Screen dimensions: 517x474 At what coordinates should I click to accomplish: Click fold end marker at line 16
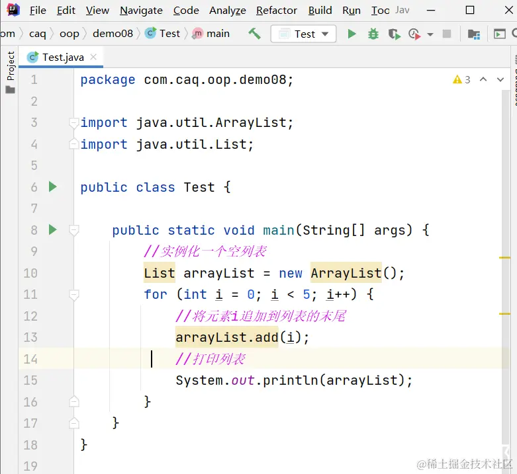(74, 401)
